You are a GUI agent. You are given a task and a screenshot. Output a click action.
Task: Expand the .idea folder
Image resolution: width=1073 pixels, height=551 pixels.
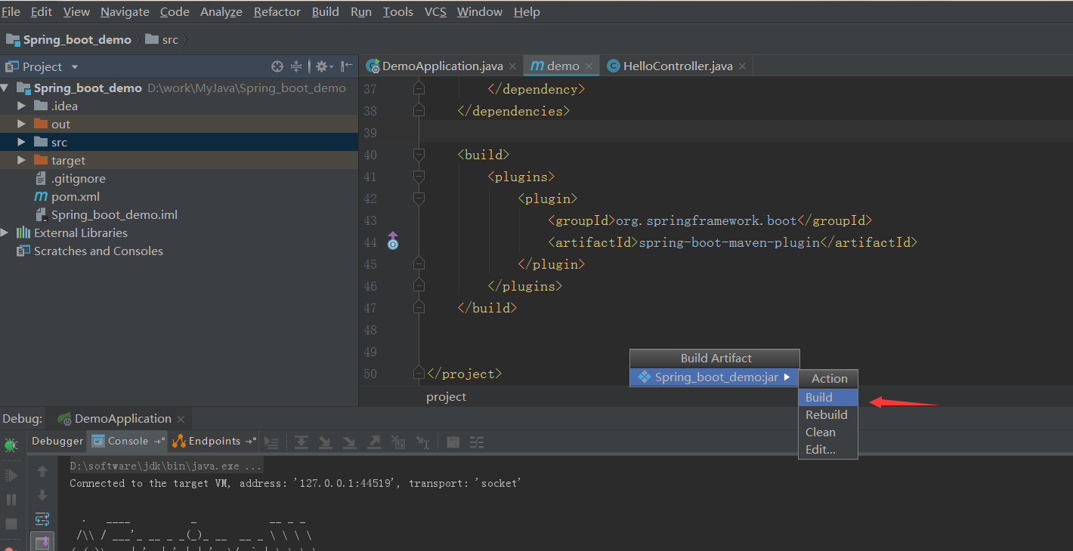[x=21, y=106]
